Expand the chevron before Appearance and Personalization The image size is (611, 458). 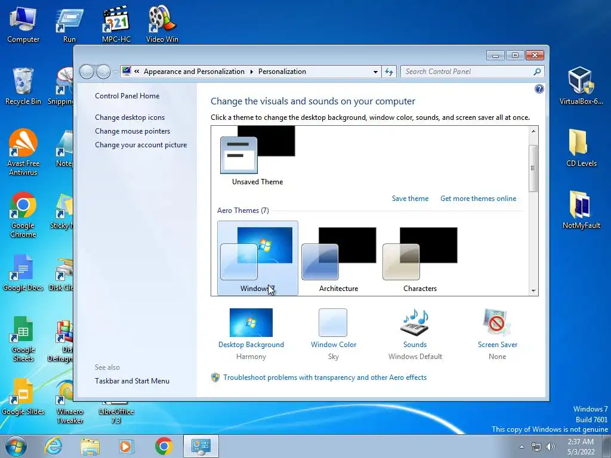(x=137, y=72)
